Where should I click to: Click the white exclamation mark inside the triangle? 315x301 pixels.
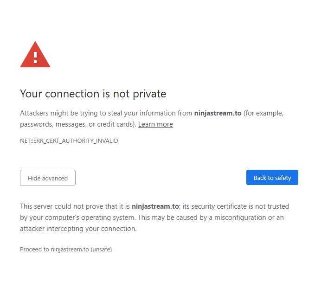click(x=35, y=58)
